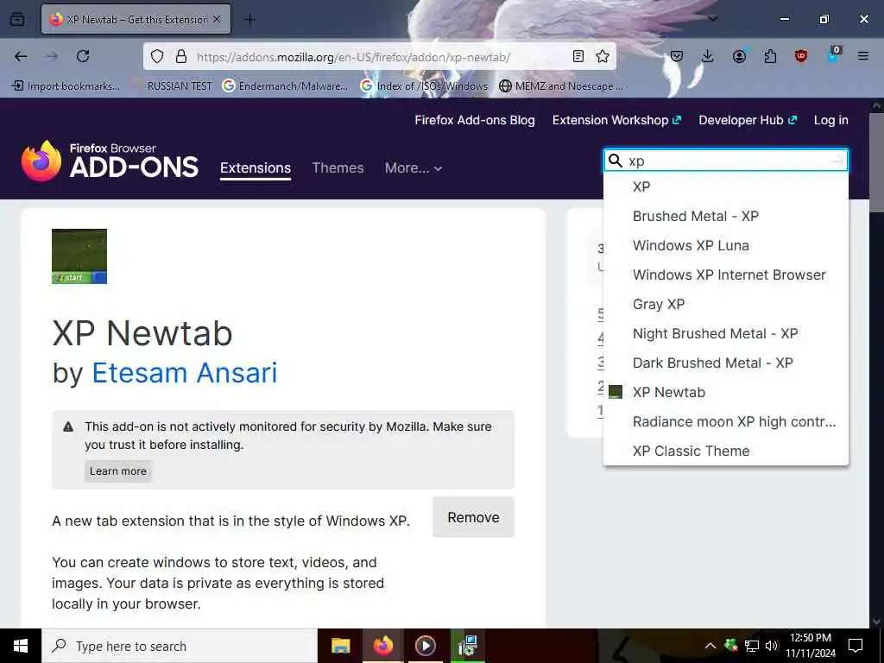The width and height of the screenshot is (884, 663).
Task: Select "XP Classic Theme" suggestion
Action: pos(725,451)
